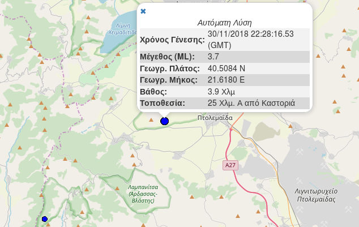Close the earthquake info popup
The height and width of the screenshot is (227, 359).
143,11
